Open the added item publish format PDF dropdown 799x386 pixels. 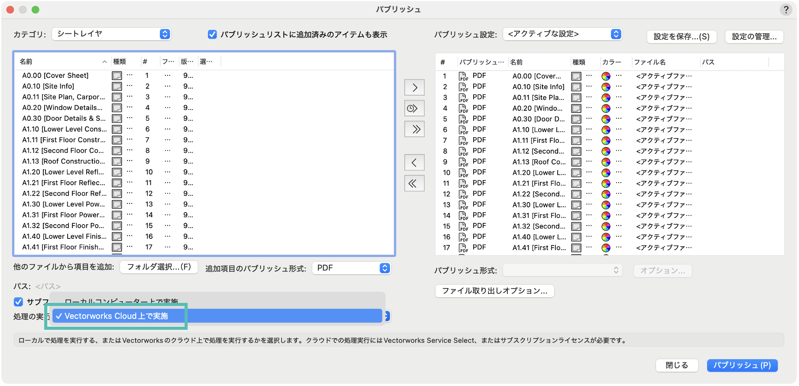click(x=351, y=268)
